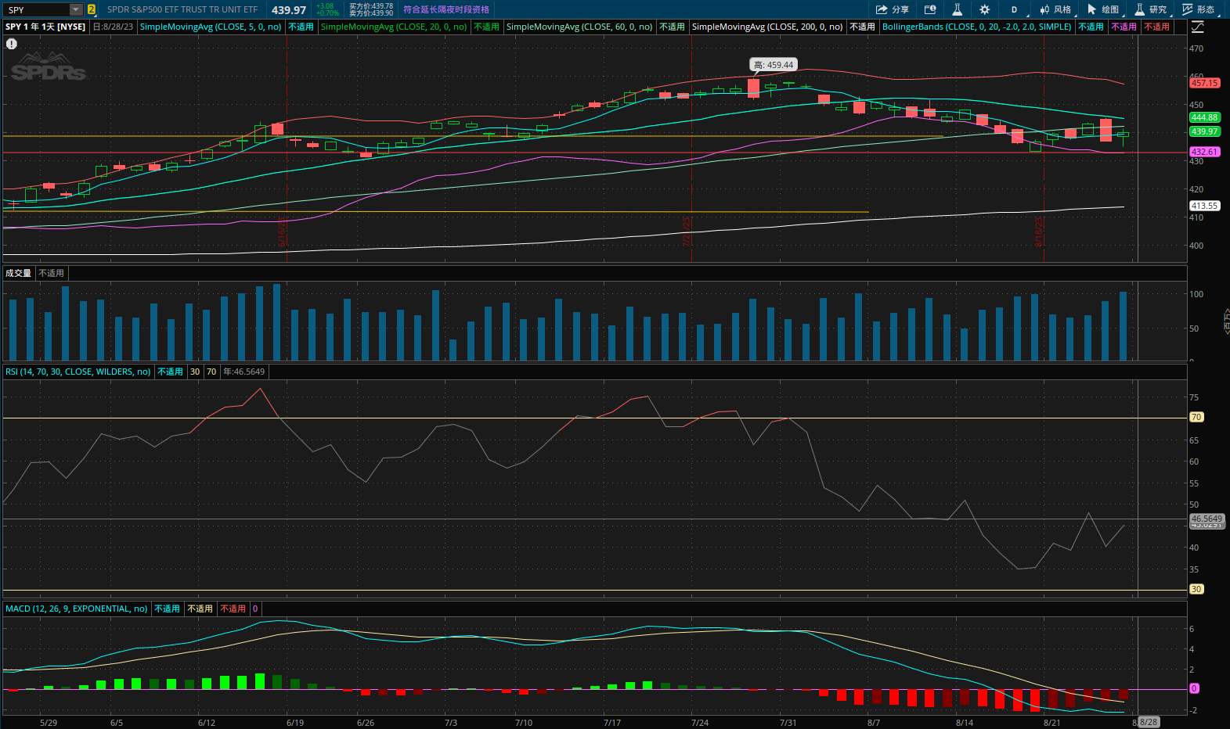Click the SPY 1 年 1天 [NYSE] label
This screenshot has height=729, width=1230.
coord(45,27)
